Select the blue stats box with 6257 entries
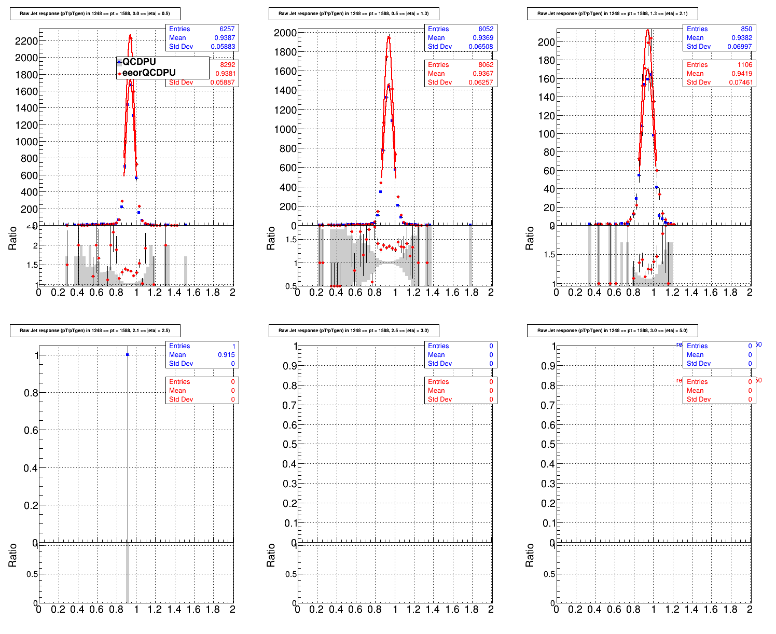 (x=202, y=38)
